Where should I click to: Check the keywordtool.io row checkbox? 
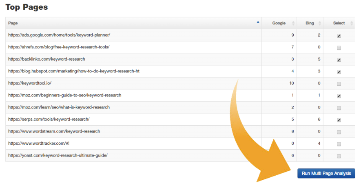click(x=339, y=84)
